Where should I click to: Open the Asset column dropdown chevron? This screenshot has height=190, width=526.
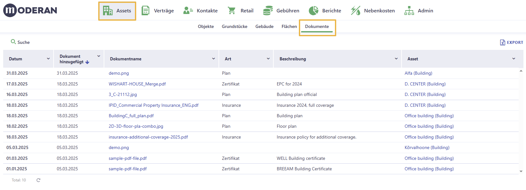tap(514, 59)
